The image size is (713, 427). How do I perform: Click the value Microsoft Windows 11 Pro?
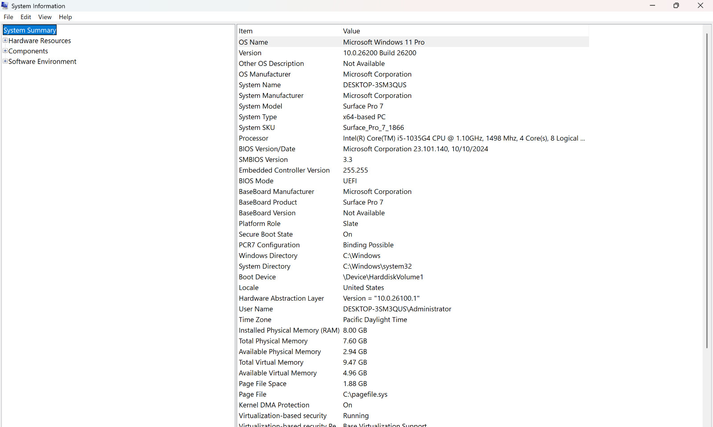[x=384, y=42]
